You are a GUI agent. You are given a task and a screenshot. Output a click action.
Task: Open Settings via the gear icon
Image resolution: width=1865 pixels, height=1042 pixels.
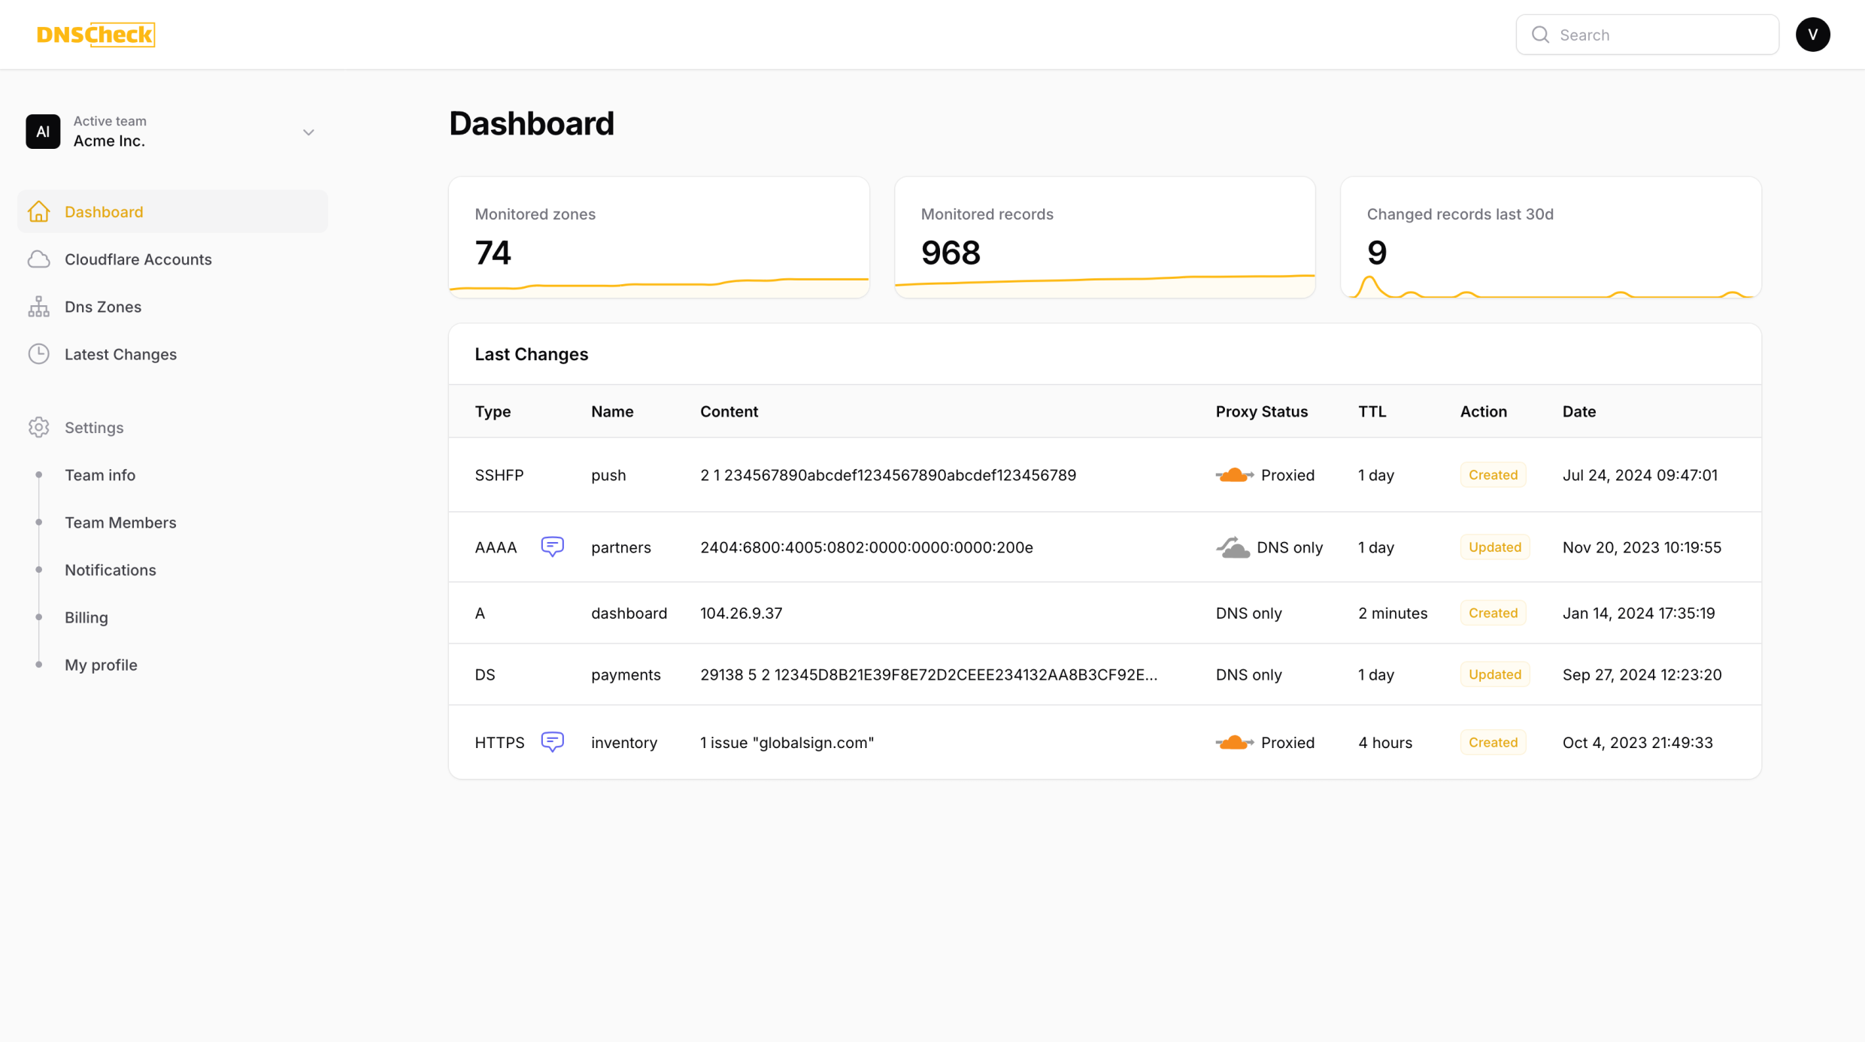[x=38, y=427]
